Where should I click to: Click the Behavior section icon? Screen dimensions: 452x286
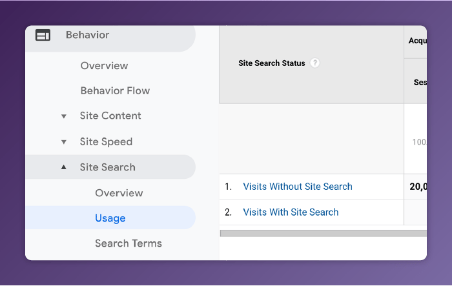click(x=43, y=36)
